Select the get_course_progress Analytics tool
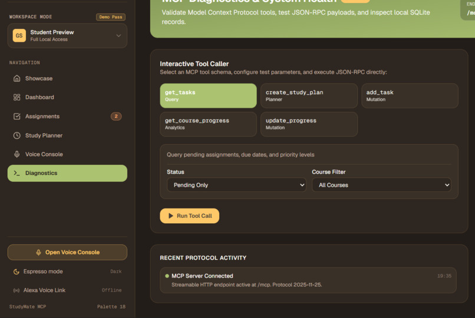 tap(208, 124)
